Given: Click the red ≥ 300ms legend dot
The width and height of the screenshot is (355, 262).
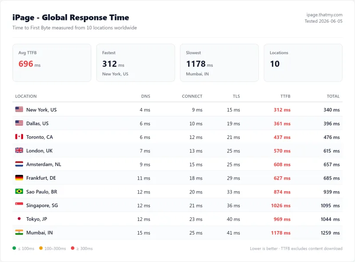Looking at the screenshot, I should pos(72,248).
